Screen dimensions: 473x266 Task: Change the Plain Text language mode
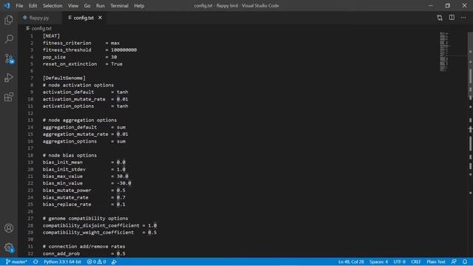pos(435,262)
